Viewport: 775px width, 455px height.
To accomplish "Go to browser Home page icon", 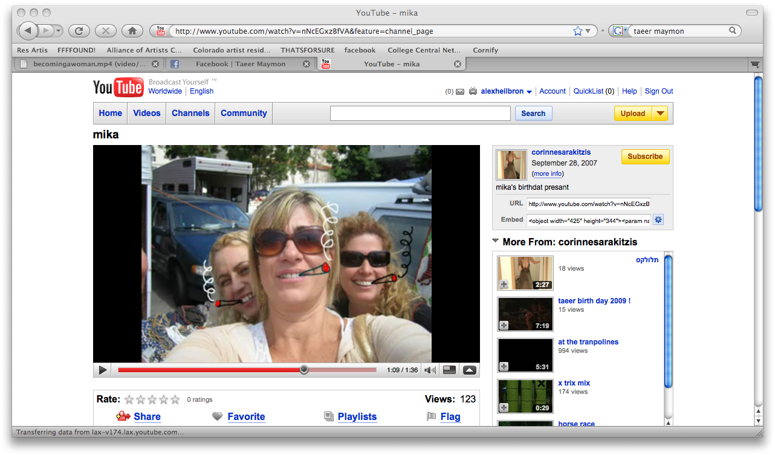I will tap(132, 31).
